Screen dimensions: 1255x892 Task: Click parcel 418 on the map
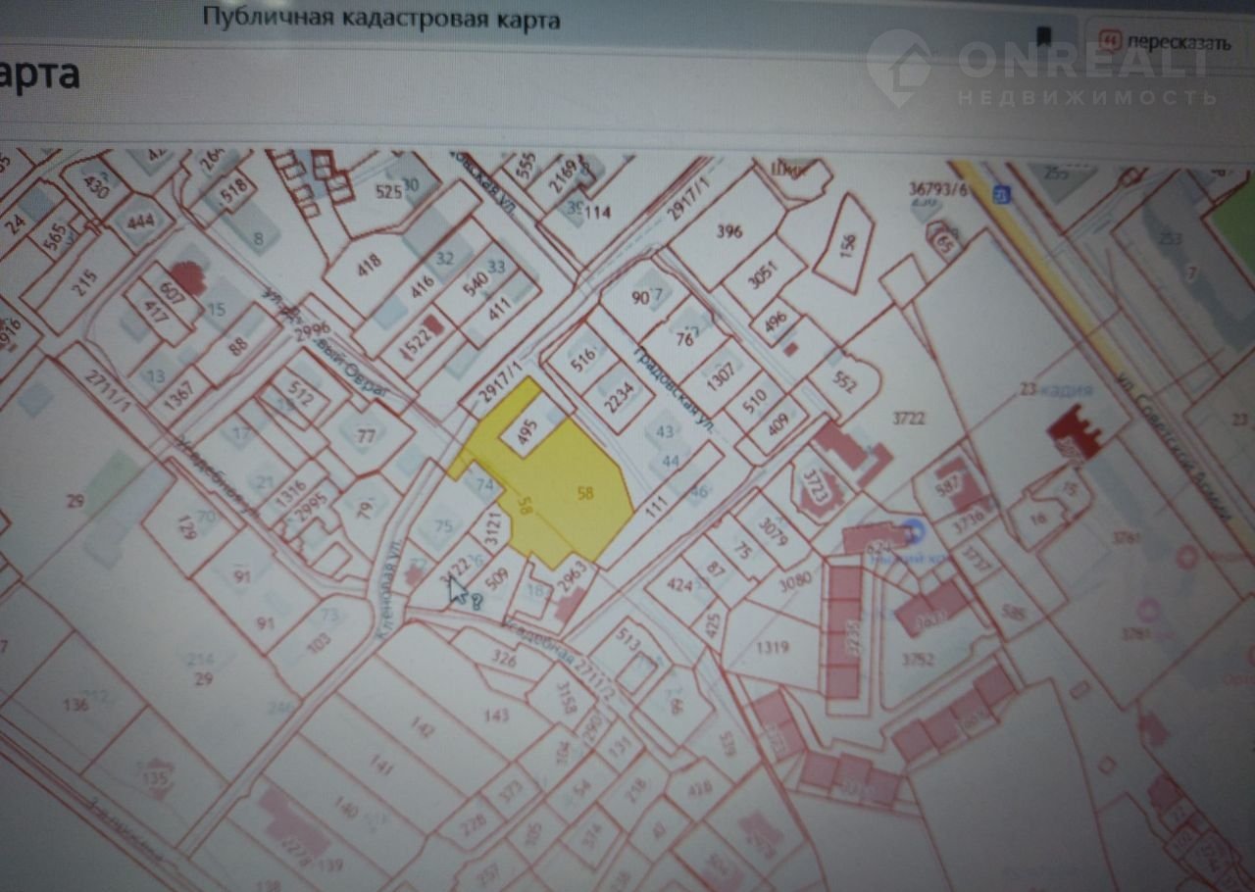pyautogui.click(x=369, y=267)
